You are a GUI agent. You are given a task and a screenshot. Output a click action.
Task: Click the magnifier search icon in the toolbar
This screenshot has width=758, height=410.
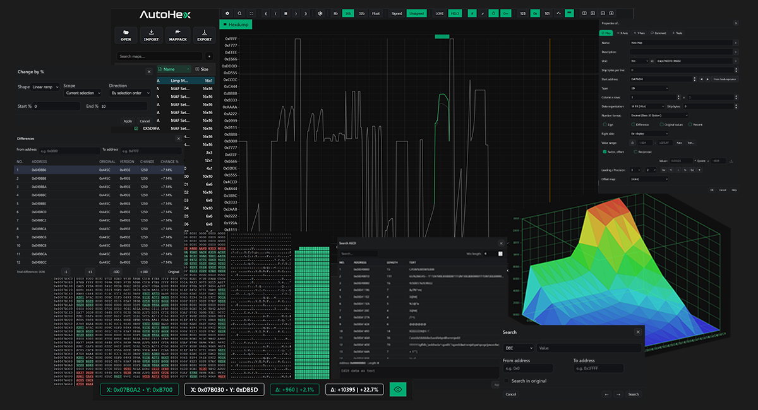[x=239, y=13]
